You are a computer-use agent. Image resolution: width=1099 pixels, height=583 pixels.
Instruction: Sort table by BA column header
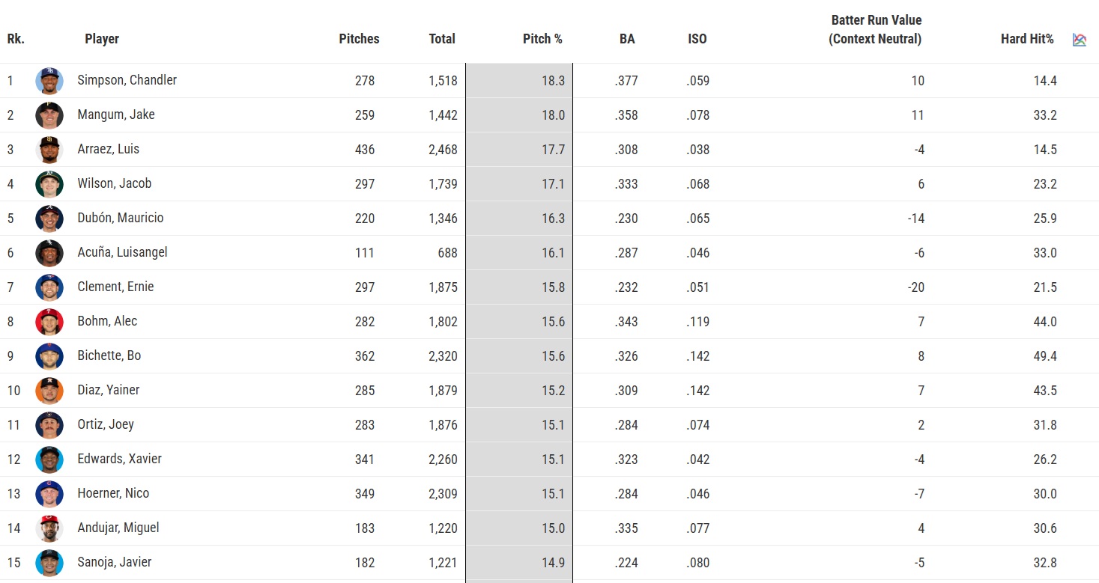(627, 39)
